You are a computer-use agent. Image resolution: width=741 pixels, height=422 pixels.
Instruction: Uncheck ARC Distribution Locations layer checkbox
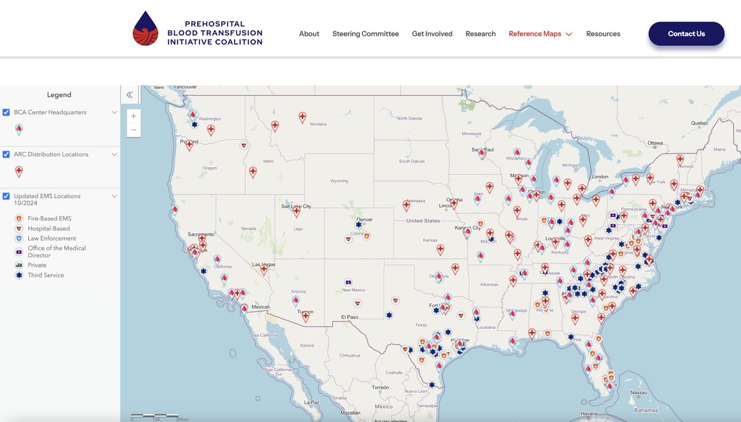pos(6,154)
